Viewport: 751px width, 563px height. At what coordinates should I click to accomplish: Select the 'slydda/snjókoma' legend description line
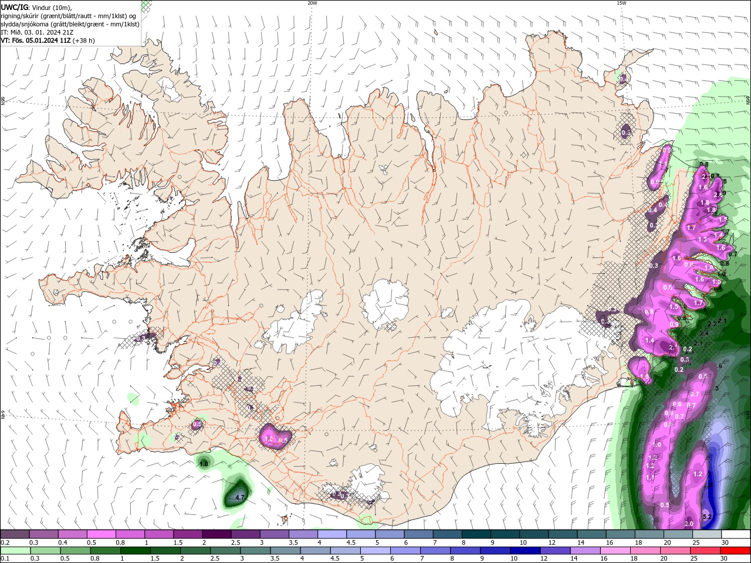click(70, 24)
